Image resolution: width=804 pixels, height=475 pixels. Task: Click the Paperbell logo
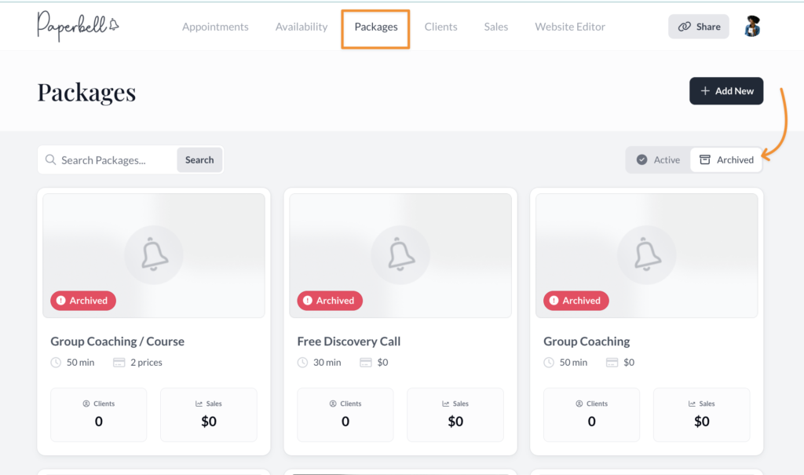[x=78, y=26]
